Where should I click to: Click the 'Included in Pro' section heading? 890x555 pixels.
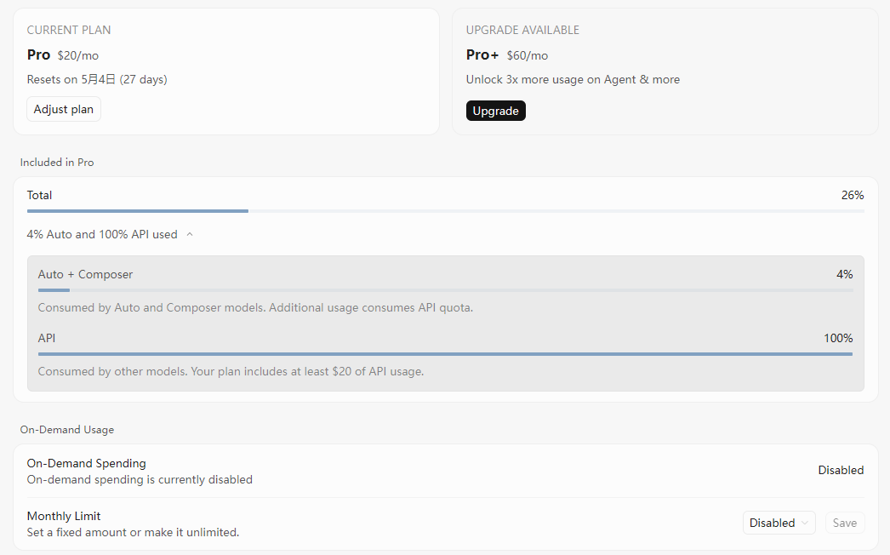(x=57, y=162)
